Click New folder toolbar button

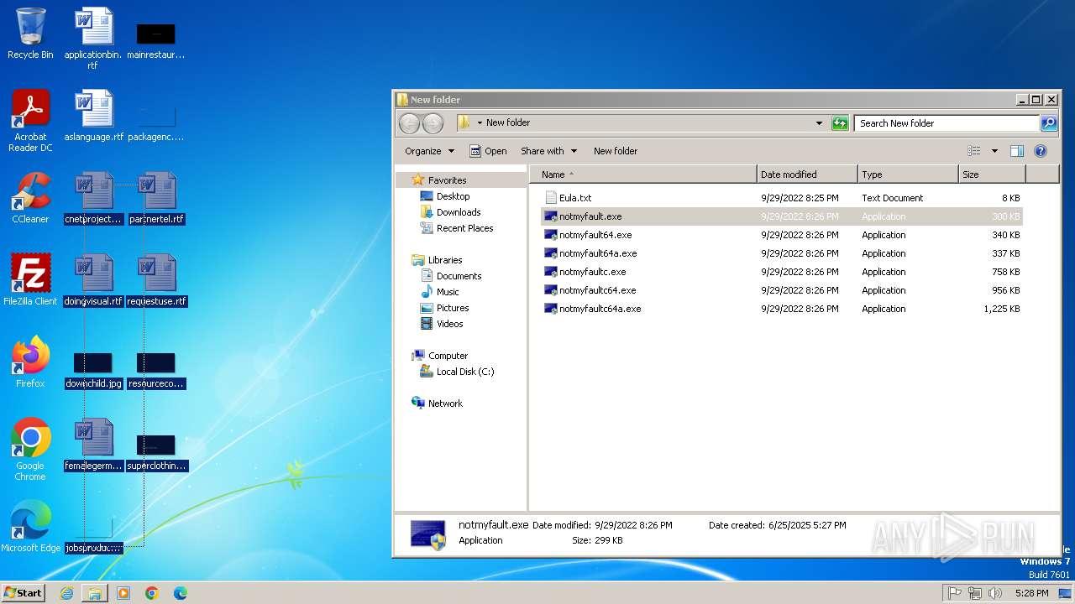tap(616, 151)
